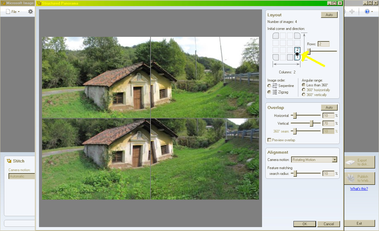Image resolution: width=379 pixels, height=231 pixels.
Task: Expand the Help dropdown arrow
Action: coord(372,12)
